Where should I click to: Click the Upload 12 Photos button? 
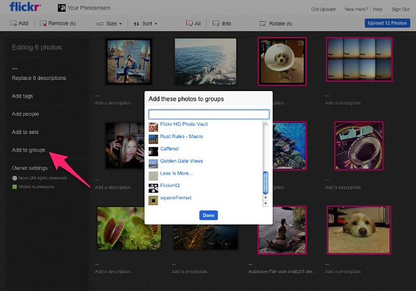387,23
